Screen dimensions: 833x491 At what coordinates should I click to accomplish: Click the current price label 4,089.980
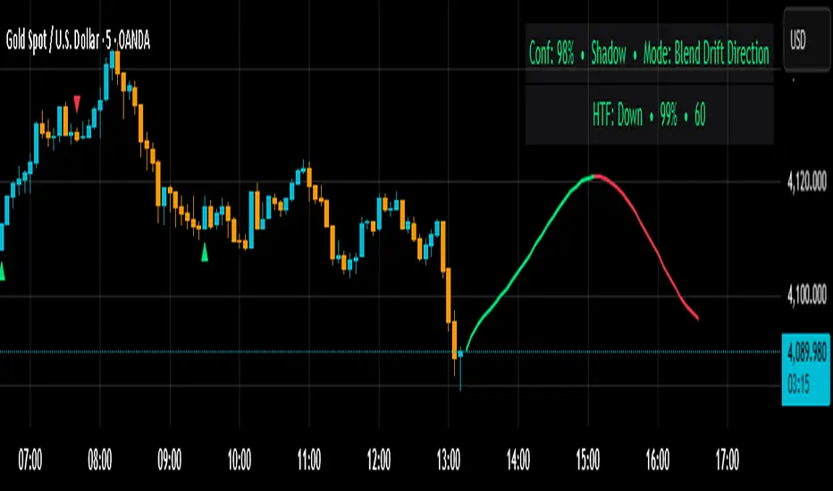tap(806, 353)
